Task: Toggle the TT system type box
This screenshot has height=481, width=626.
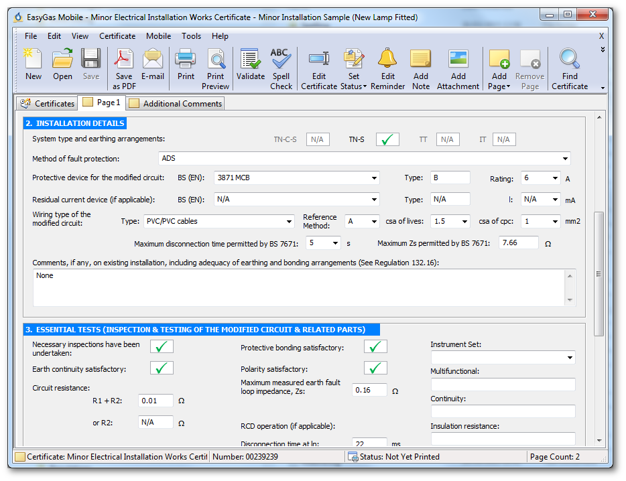Action: tap(448, 139)
